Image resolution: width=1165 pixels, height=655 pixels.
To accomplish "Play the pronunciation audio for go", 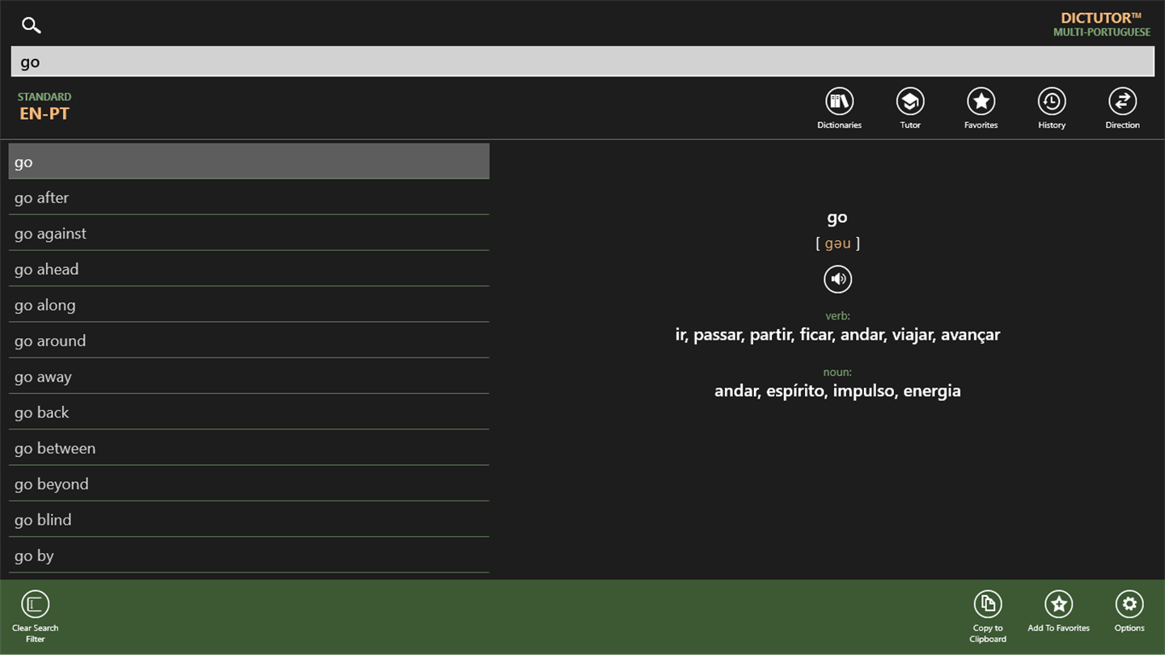I will coord(838,279).
